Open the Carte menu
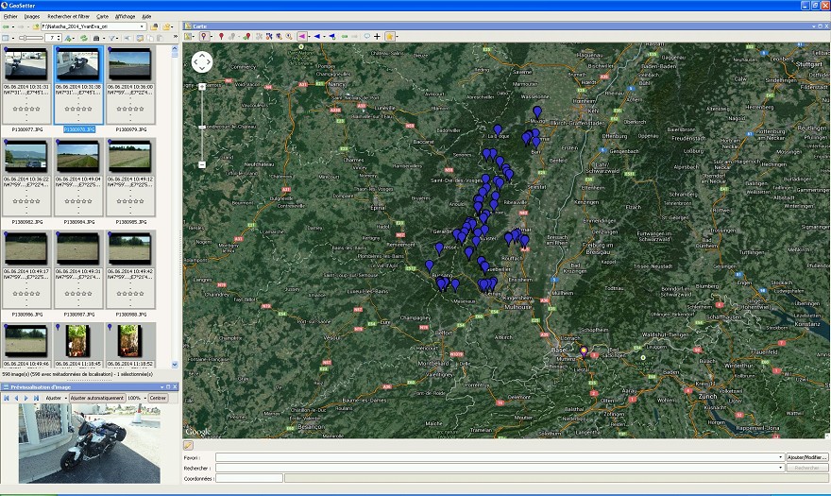Image resolution: width=831 pixels, height=496 pixels. pos(102,16)
